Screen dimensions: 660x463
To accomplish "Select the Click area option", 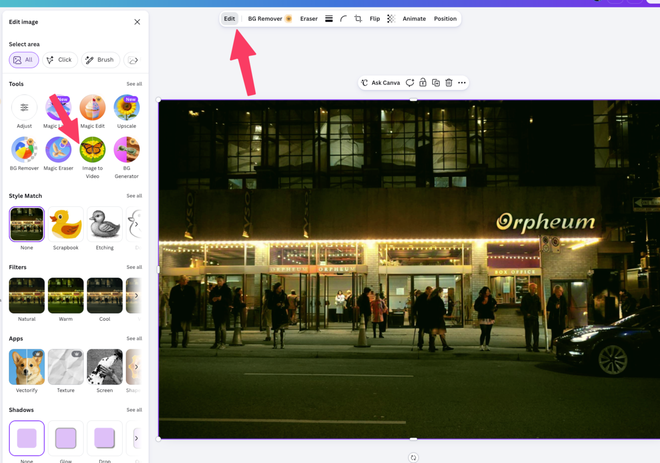I will click(59, 60).
